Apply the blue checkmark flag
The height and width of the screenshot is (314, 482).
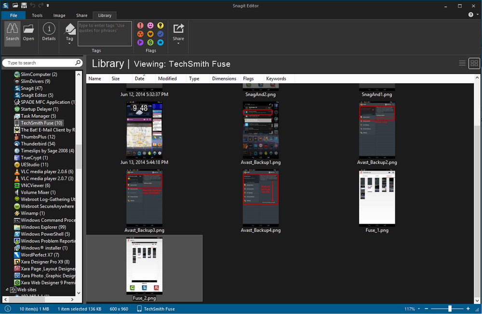(161, 34)
